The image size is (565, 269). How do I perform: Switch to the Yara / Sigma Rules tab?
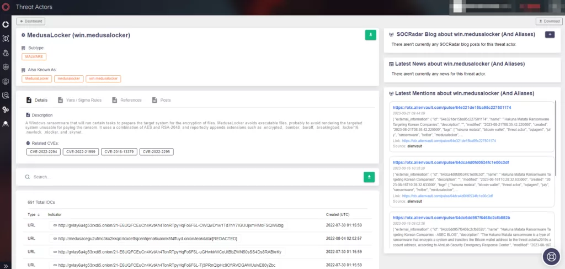coord(79,100)
